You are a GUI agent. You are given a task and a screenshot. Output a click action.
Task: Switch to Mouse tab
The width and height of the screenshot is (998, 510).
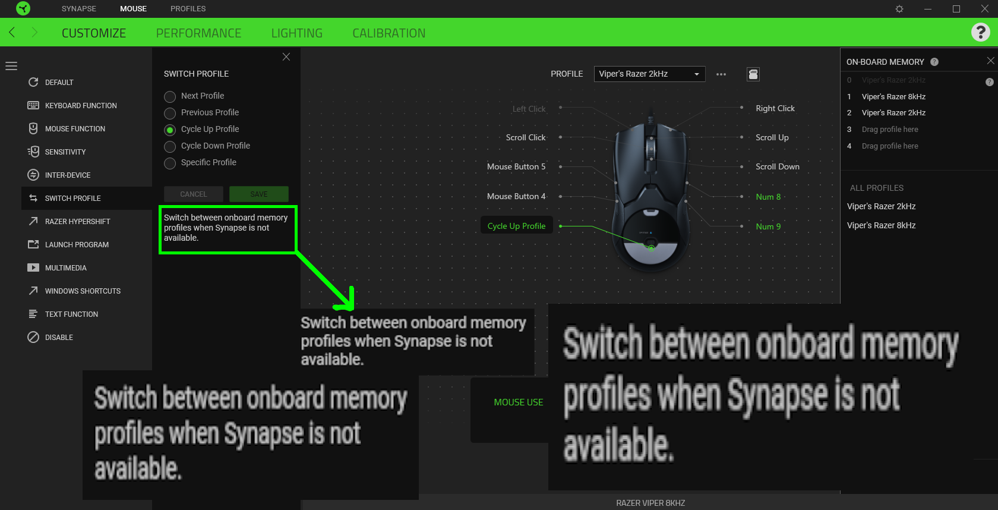133,8
